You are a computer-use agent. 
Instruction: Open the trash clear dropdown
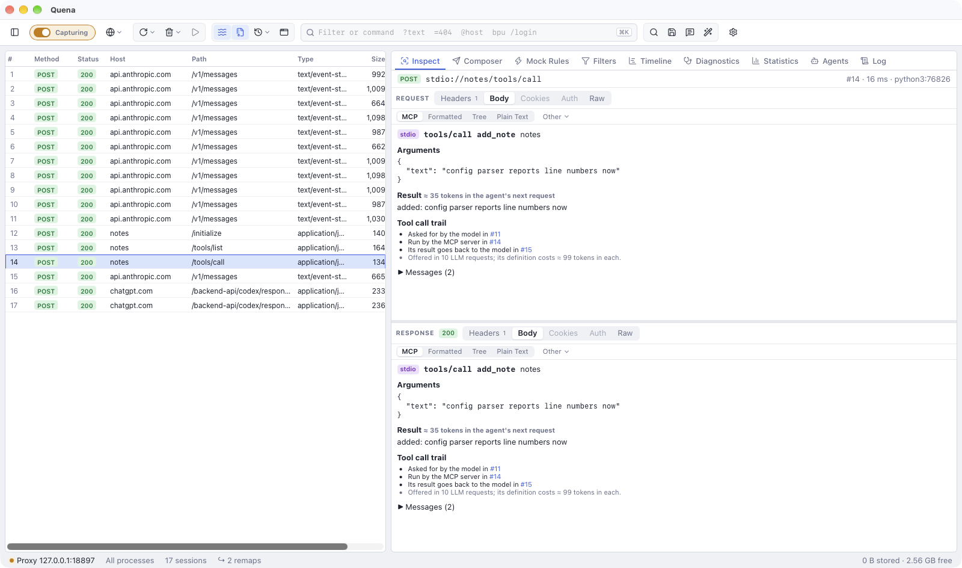pyautogui.click(x=173, y=32)
